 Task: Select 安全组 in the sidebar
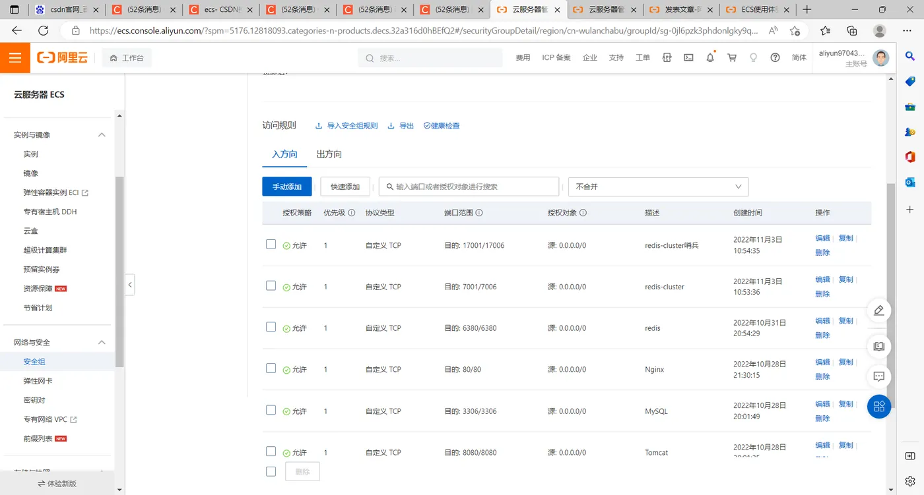click(x=34, y=362)
